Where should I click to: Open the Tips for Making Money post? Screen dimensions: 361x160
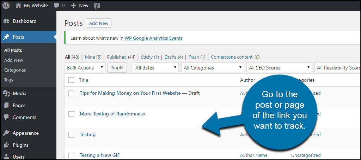(x=130, y=93)
